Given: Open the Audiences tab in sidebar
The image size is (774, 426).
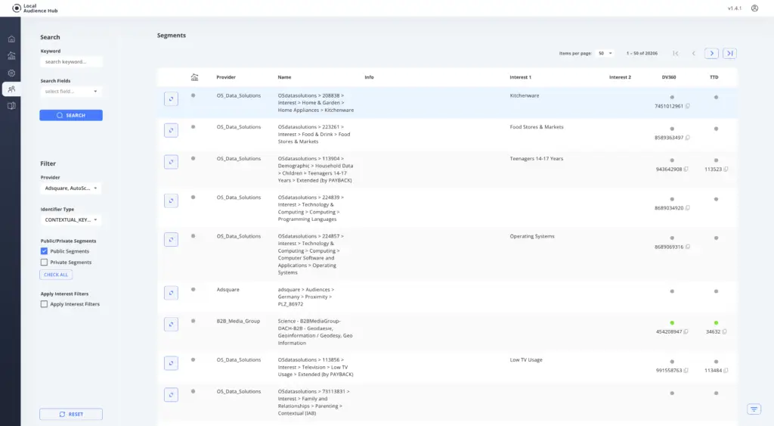Looking at the screenshot, I should pyautogui.click(x=11, y=89).
